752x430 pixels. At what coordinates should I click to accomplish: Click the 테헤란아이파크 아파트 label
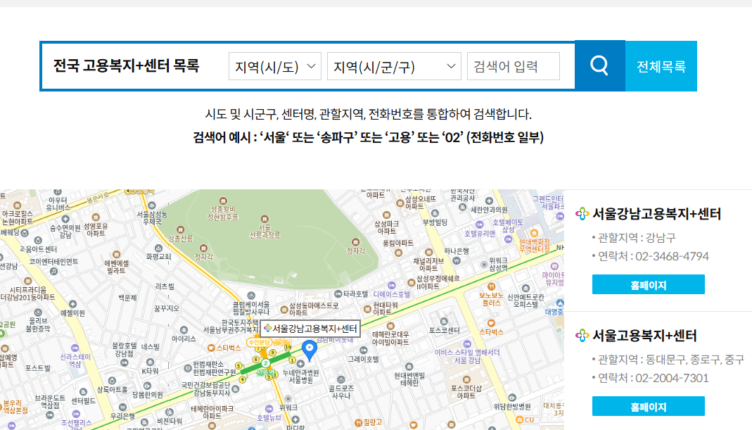point(212,412)
